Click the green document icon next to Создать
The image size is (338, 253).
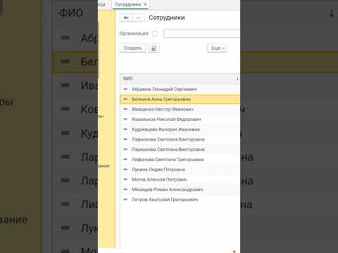coord(154,48)
